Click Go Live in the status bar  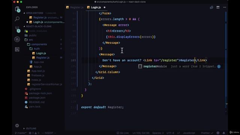click(123, 133)
